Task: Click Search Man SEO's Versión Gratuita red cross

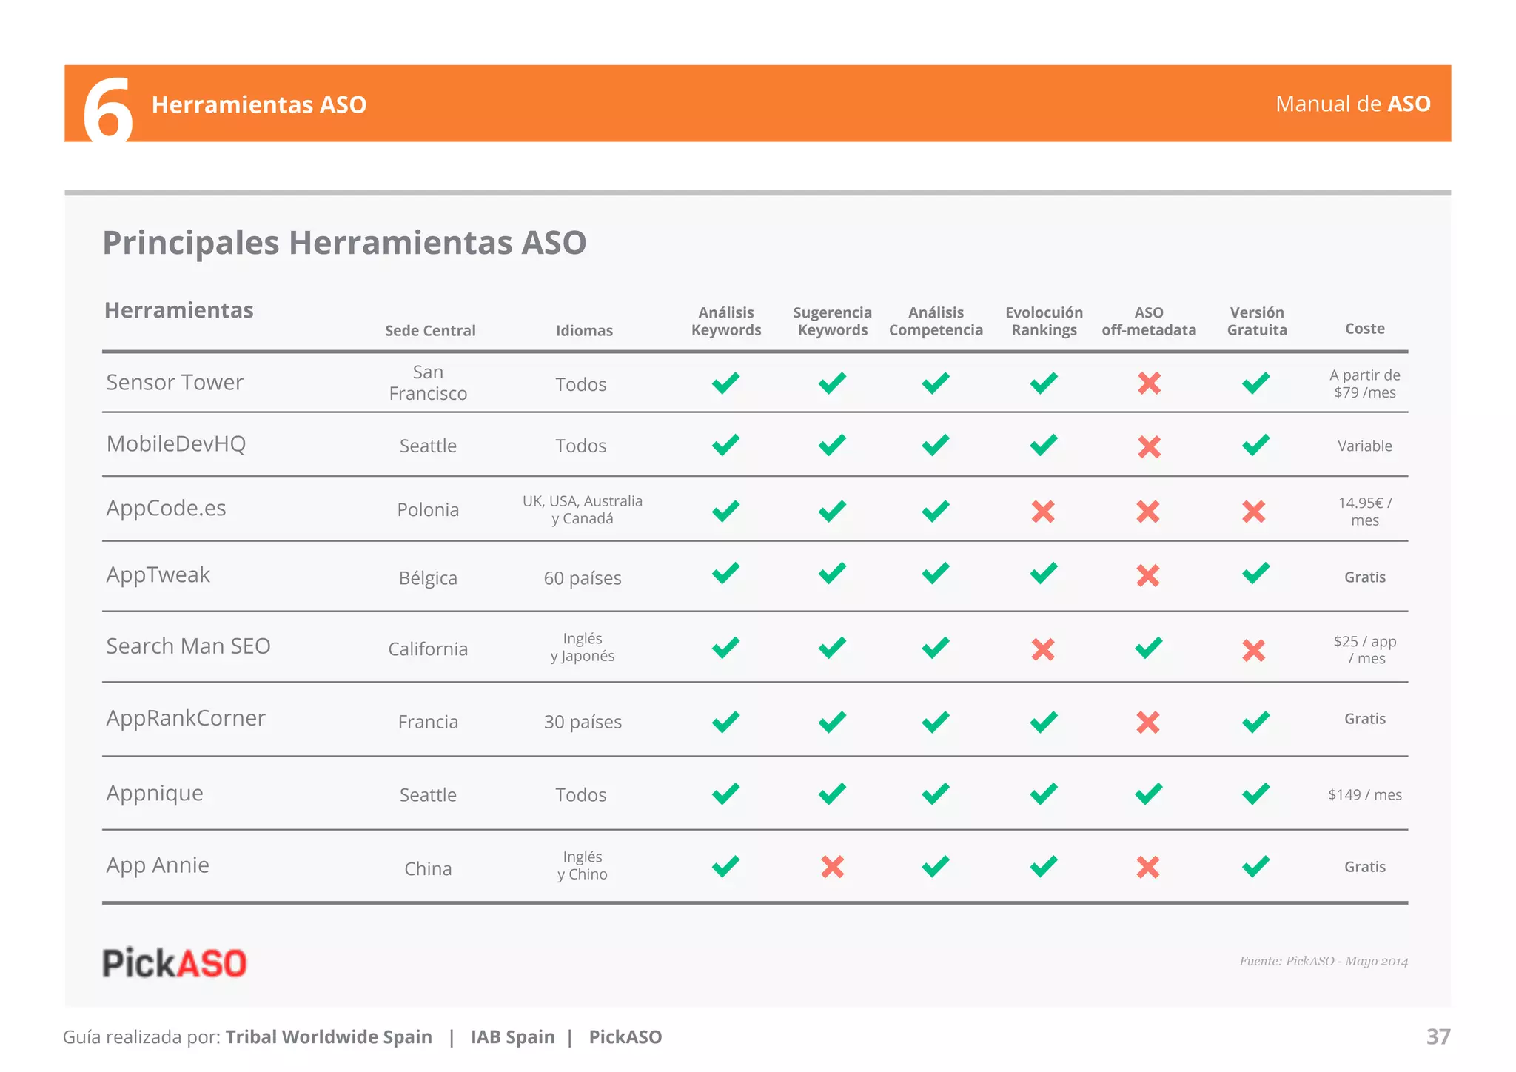Action: click(x=1253, y=651)
